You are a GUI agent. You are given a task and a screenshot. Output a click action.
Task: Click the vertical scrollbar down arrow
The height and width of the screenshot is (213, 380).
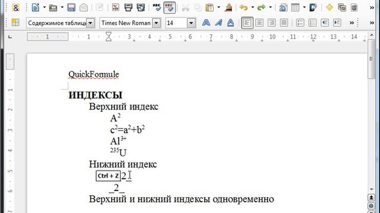(x=371, y=189)
